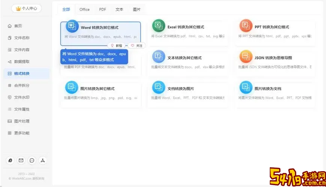326x187 pixels.
Task: Open the email envelope icon
Action: point(21,160)
